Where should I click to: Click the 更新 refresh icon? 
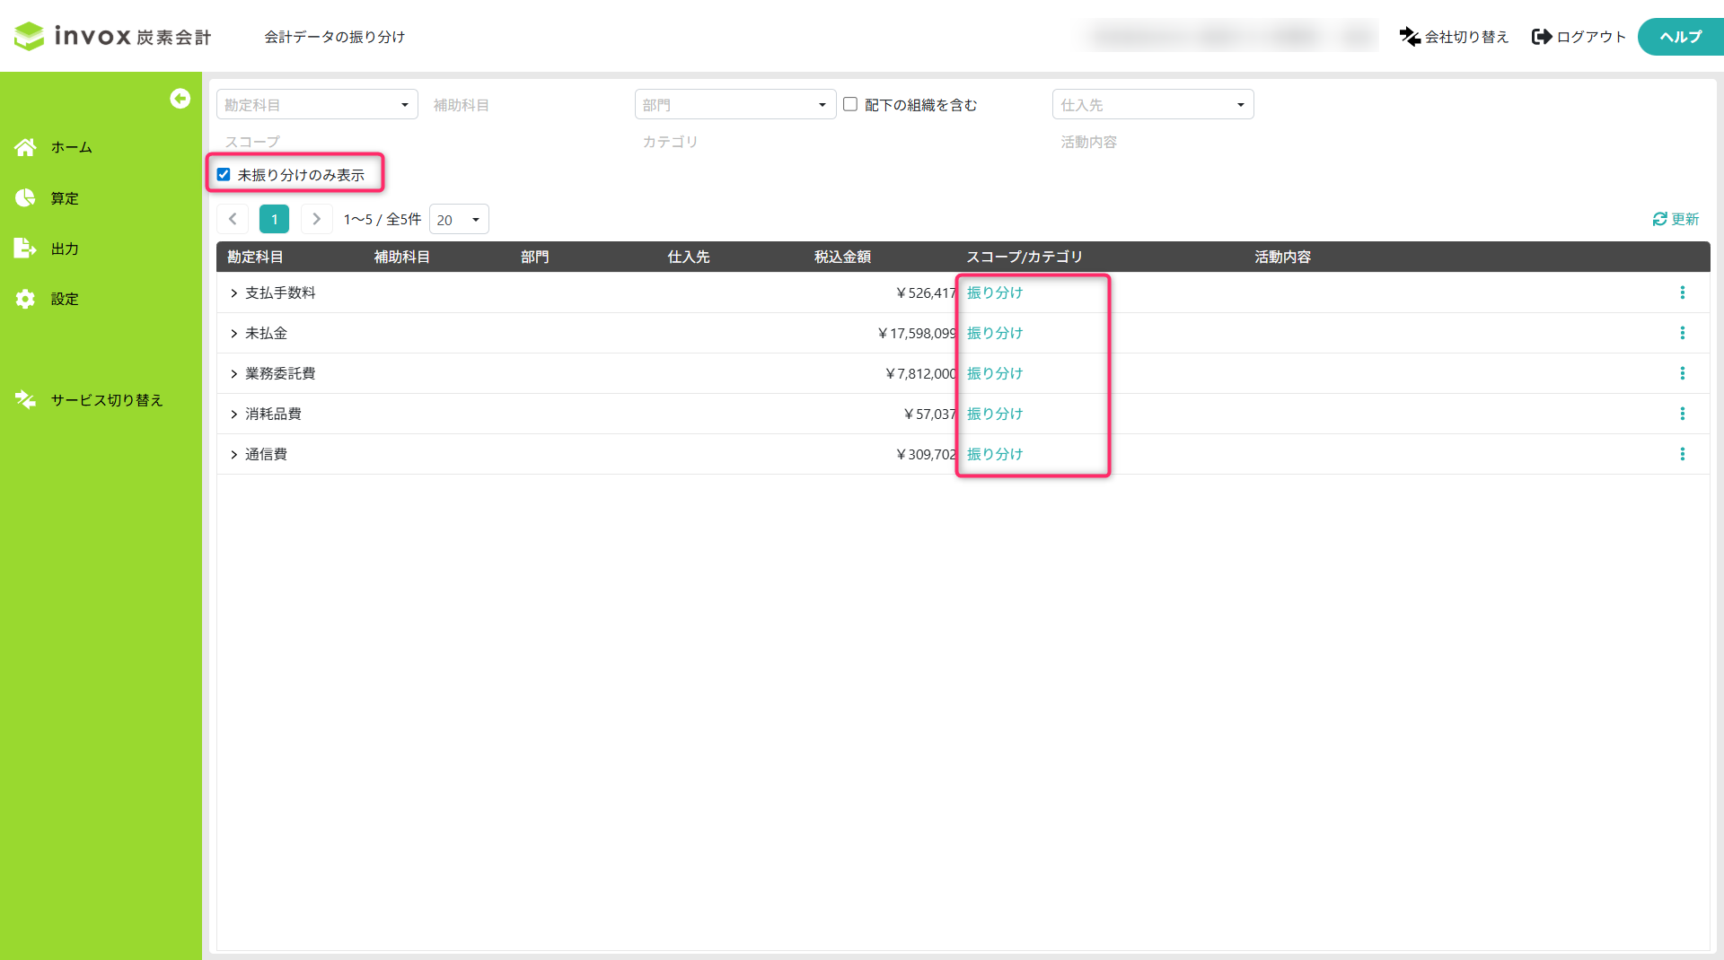1659,219
